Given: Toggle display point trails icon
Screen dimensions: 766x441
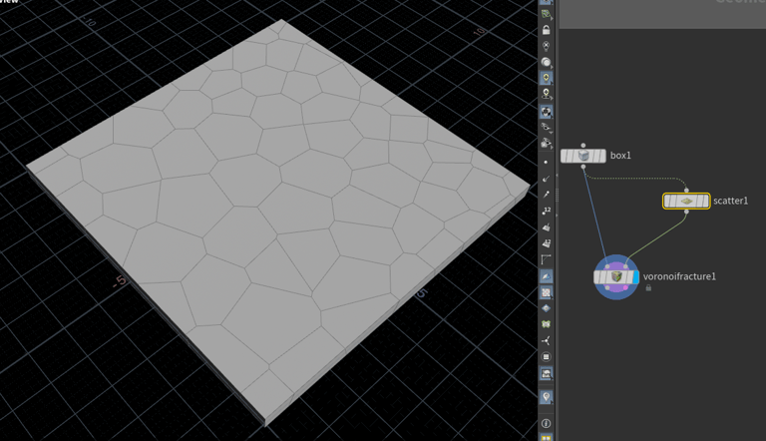Looking at the screenshot, I should (x=547, y=195).
